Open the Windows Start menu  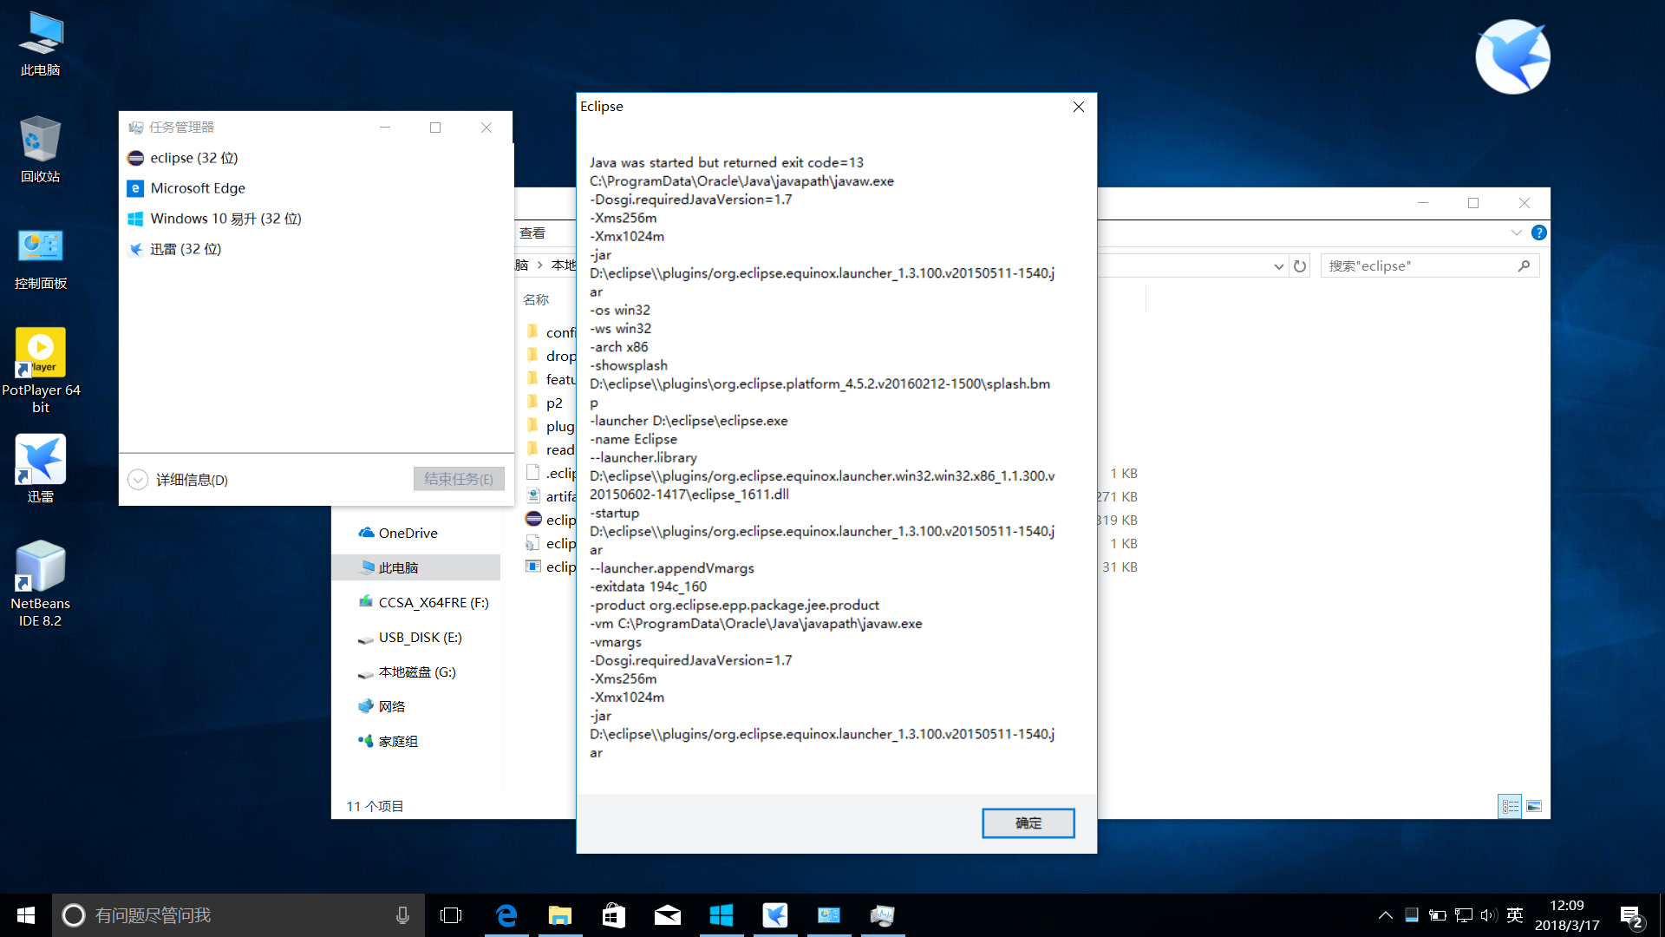click(26, 915)
